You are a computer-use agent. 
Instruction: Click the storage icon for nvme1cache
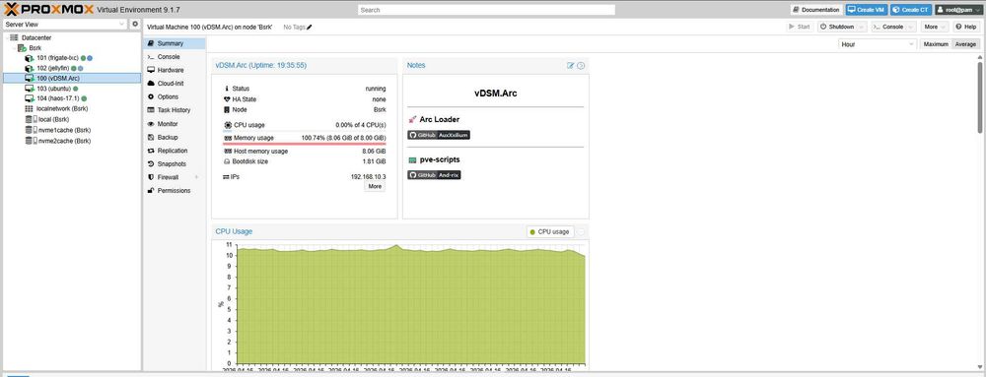pyautogui.click(x=31, y=130)
